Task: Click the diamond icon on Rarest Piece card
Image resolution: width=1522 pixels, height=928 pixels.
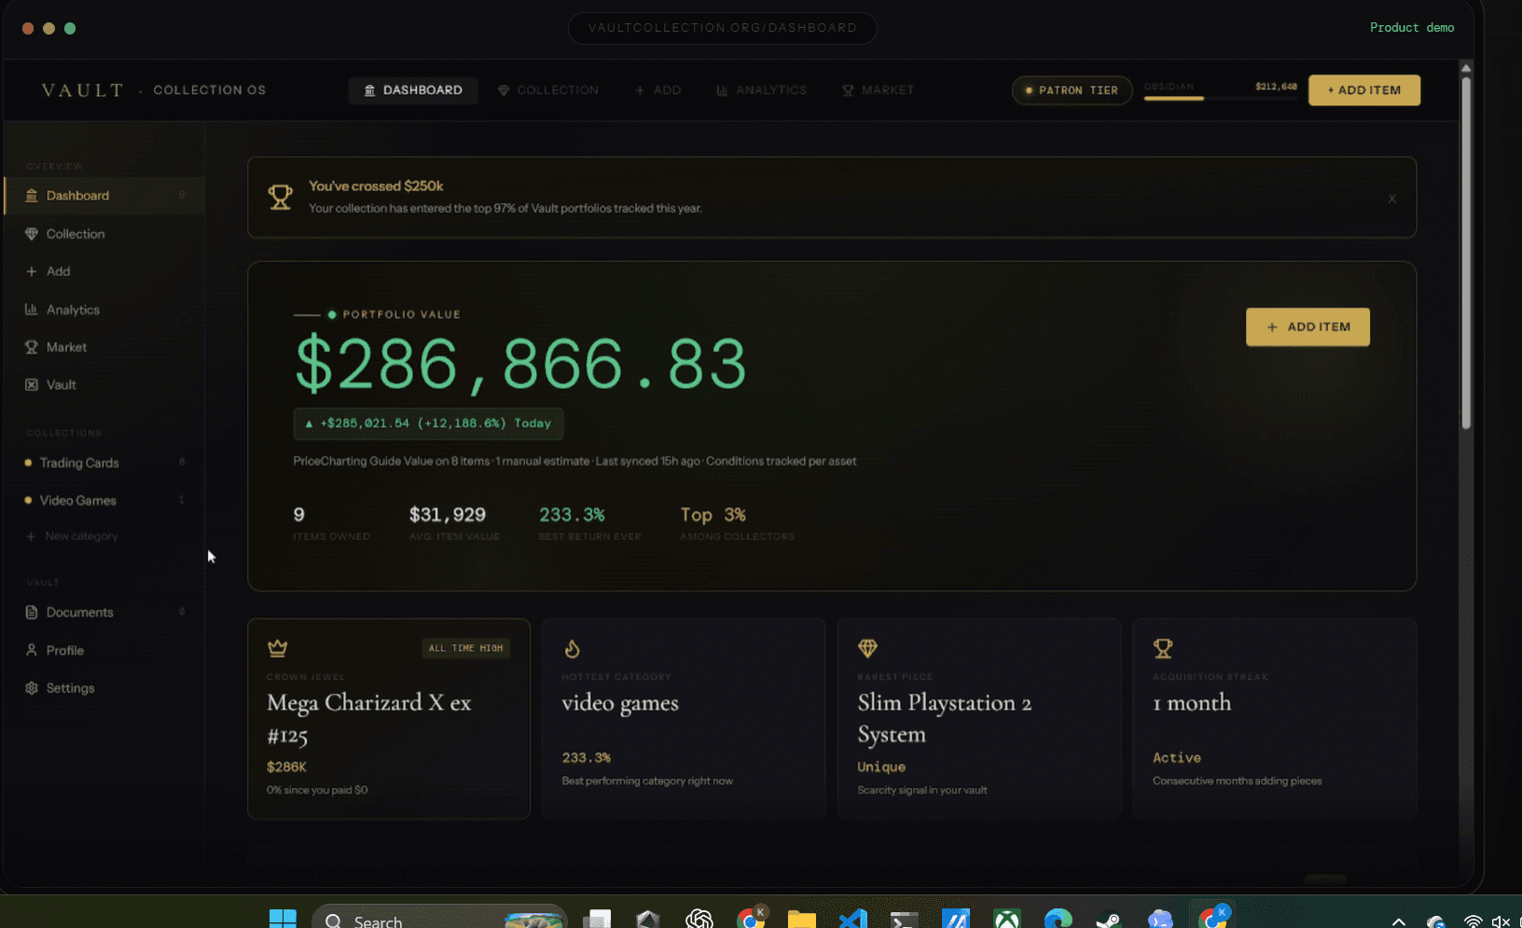Action: click(867, 648)
